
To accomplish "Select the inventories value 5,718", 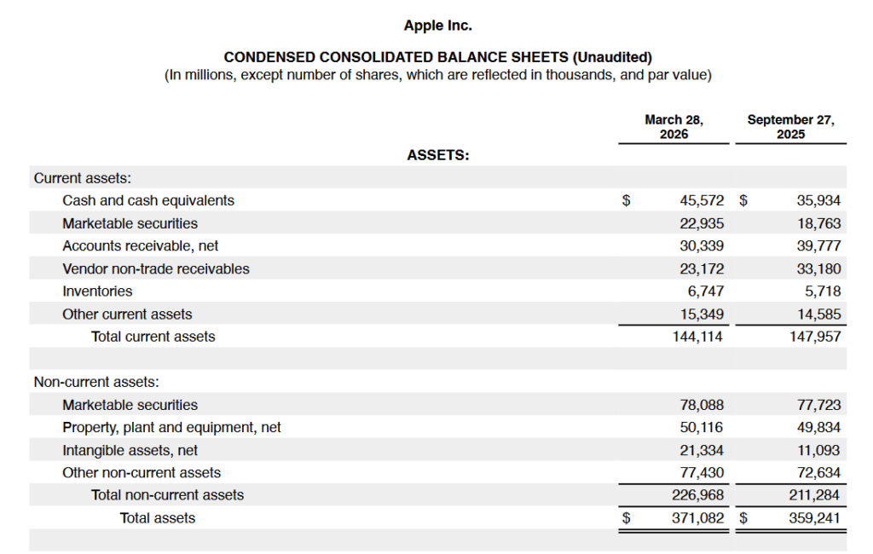I will point(823,291).
